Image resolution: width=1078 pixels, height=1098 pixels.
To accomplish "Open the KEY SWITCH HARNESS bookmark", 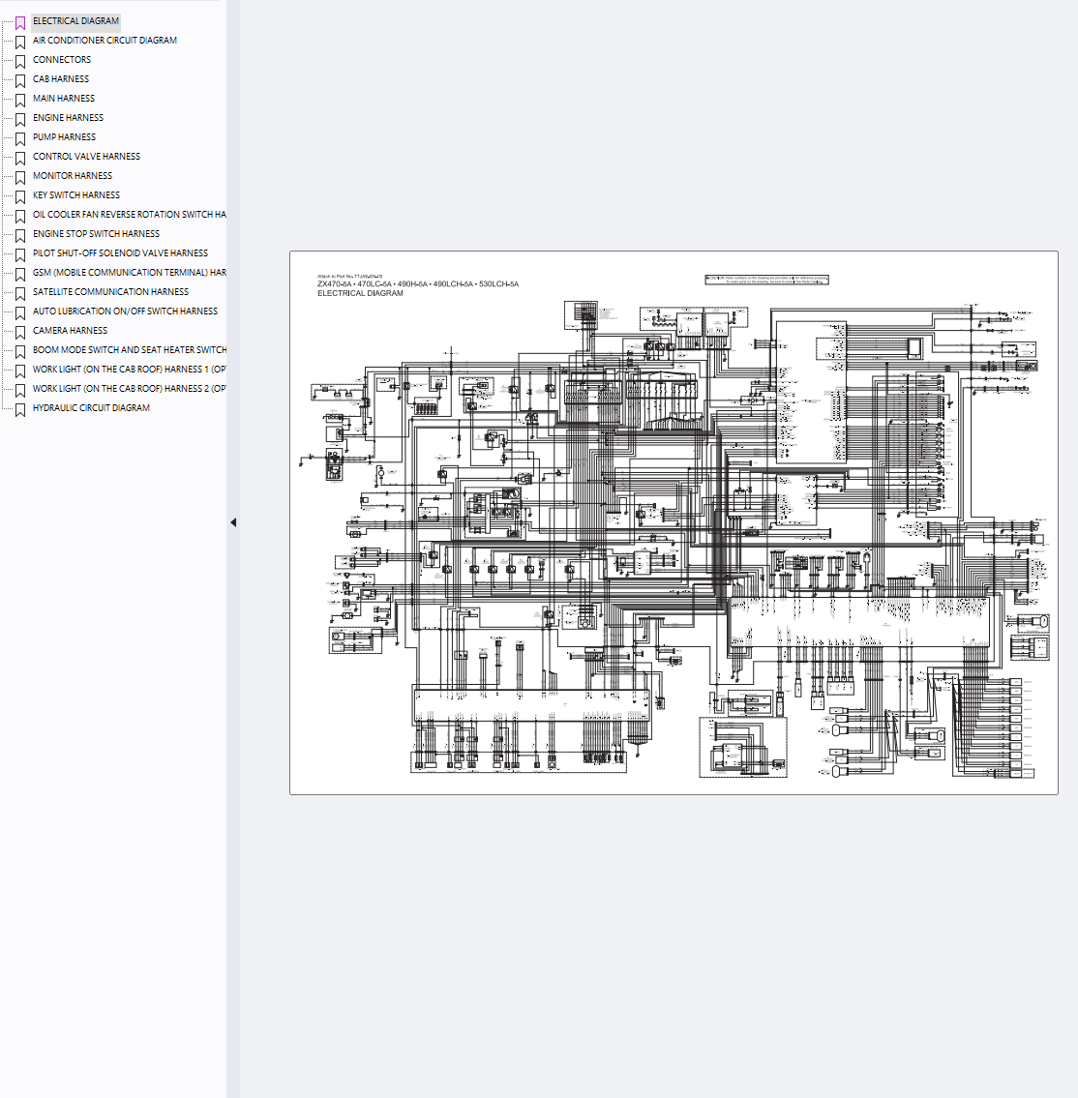I will (76, 195).
